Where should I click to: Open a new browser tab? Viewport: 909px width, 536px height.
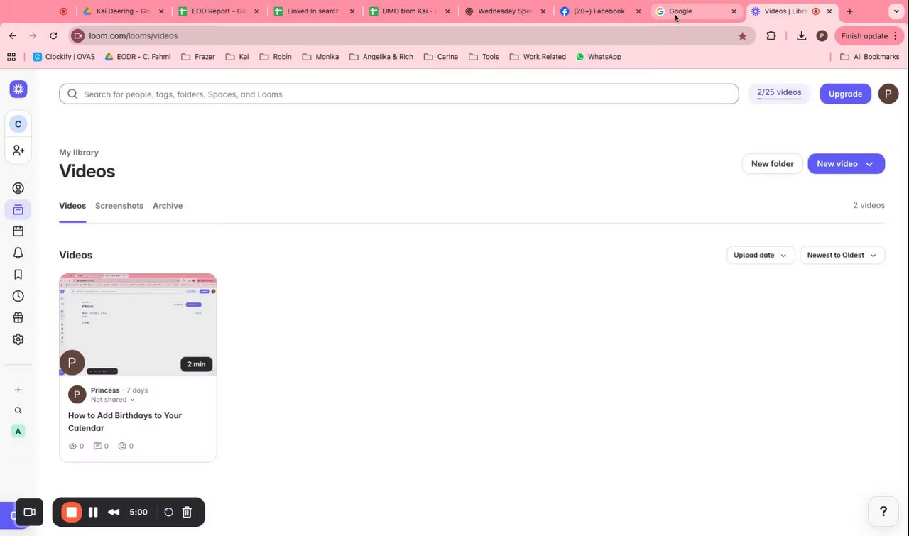[849, 11]
